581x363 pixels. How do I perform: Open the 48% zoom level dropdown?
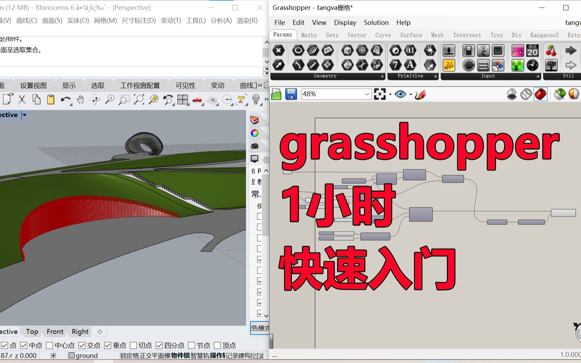(x=367, y=94)
